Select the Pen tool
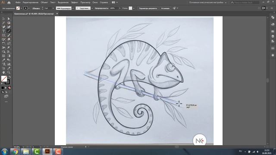The height and width of the screenshot is (155, 276). click(3, 27)
